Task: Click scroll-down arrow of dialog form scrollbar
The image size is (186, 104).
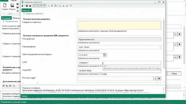Action: click(164, 82)
